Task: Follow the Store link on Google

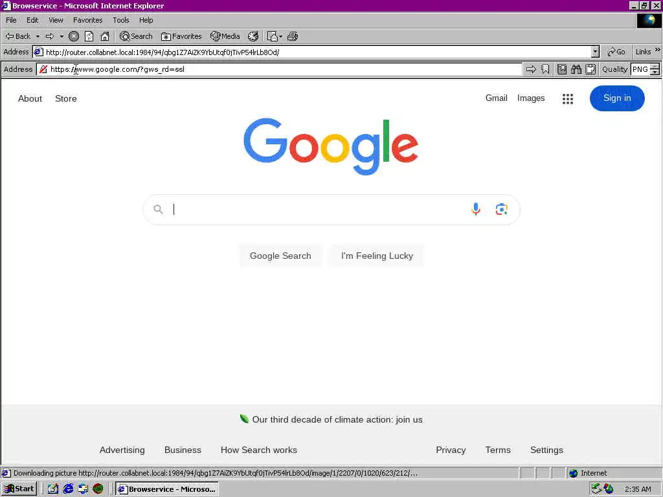Action: tap(66, 98)
